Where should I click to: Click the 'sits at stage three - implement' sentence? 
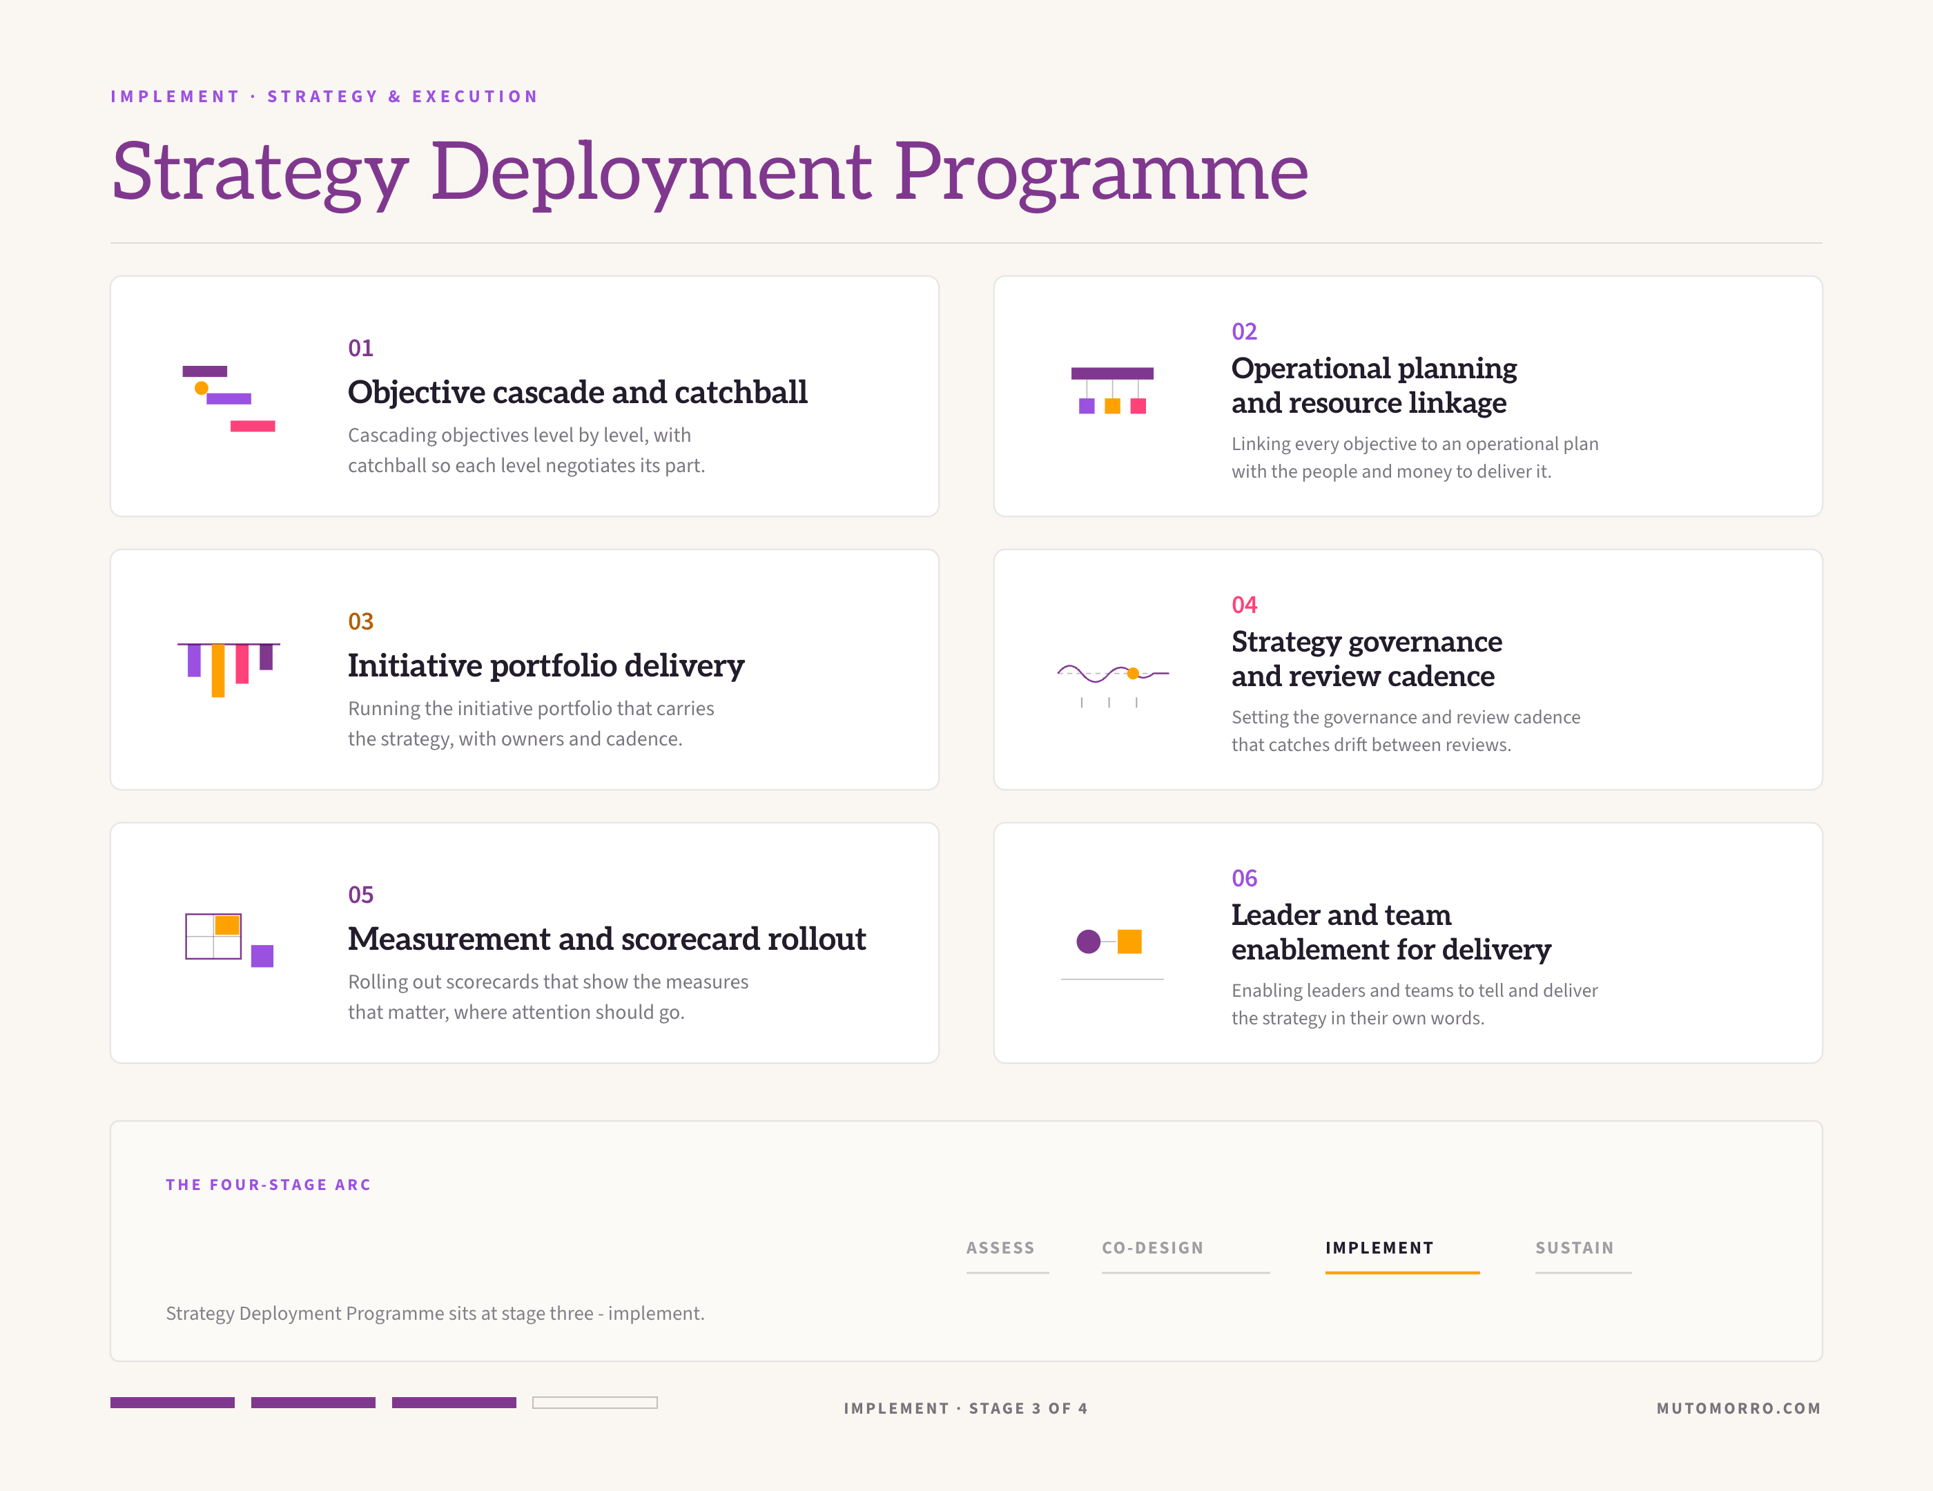(436, 1313)
